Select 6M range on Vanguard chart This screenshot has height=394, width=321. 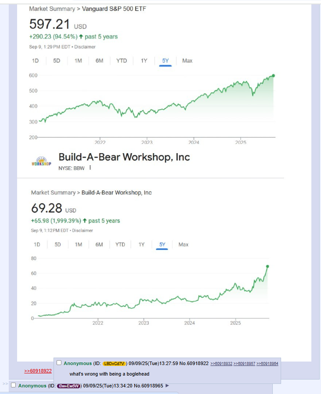(x=100, y=61)
